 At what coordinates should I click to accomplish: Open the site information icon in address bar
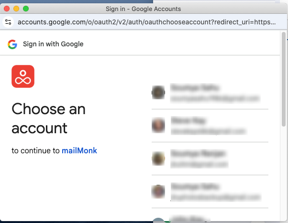(x=8, y=22)
